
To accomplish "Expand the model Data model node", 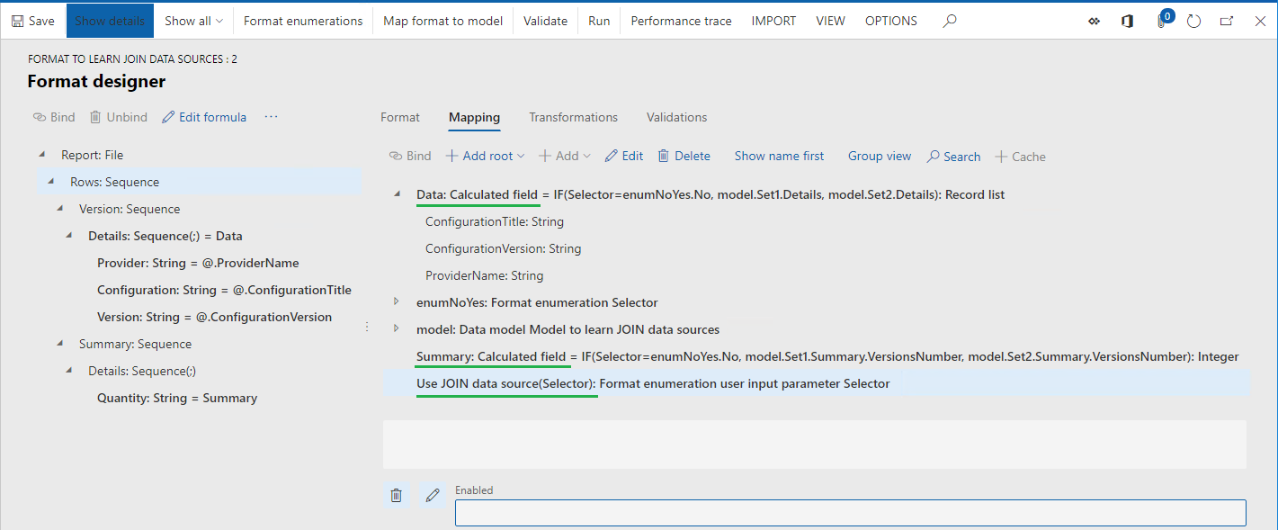I will (x=395, y=329).
